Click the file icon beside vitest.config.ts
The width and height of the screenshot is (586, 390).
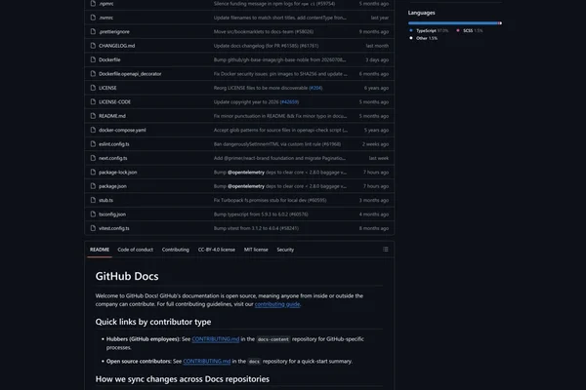point(93,228)
